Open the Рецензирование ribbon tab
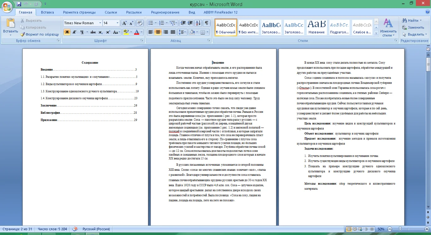431x235 pixels. [x=165, y=12]
